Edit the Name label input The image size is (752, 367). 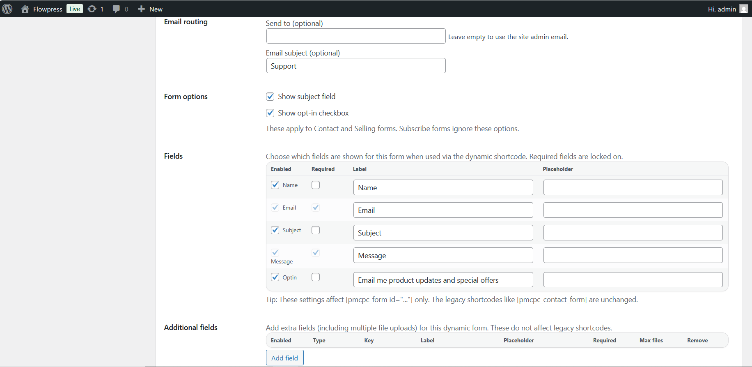[443, 187]
